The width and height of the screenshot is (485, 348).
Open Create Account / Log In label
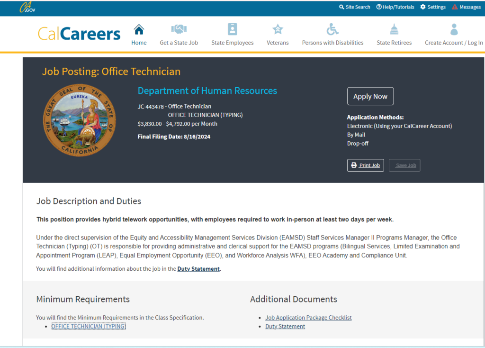(x=454, y=43)
